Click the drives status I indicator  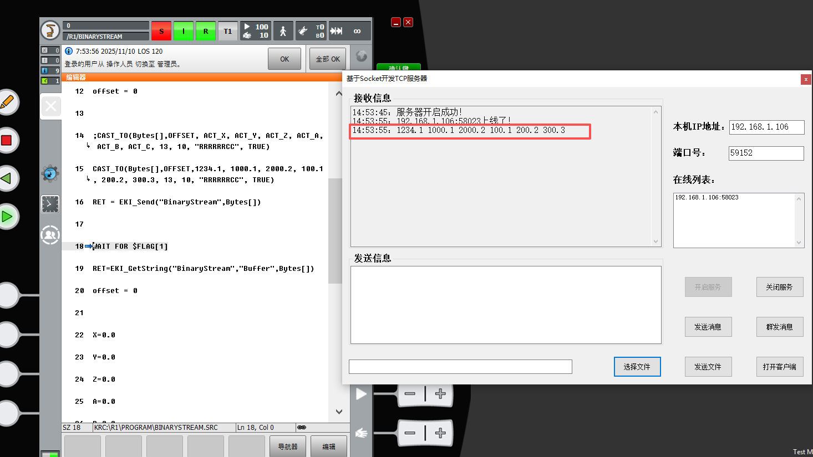(184, 31)
